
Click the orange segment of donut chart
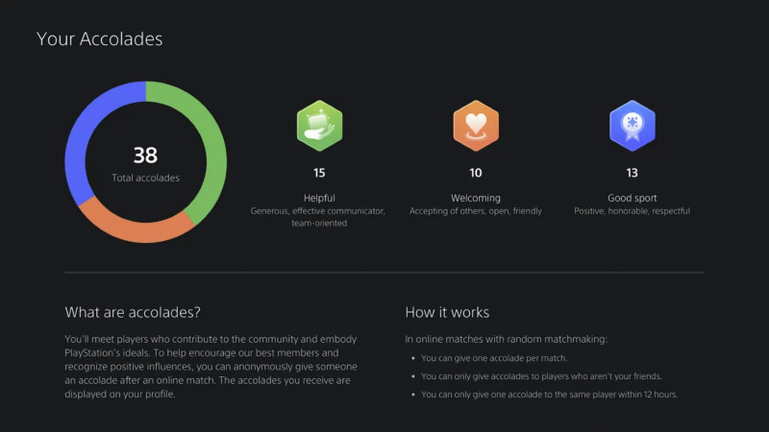coord(135,228)
